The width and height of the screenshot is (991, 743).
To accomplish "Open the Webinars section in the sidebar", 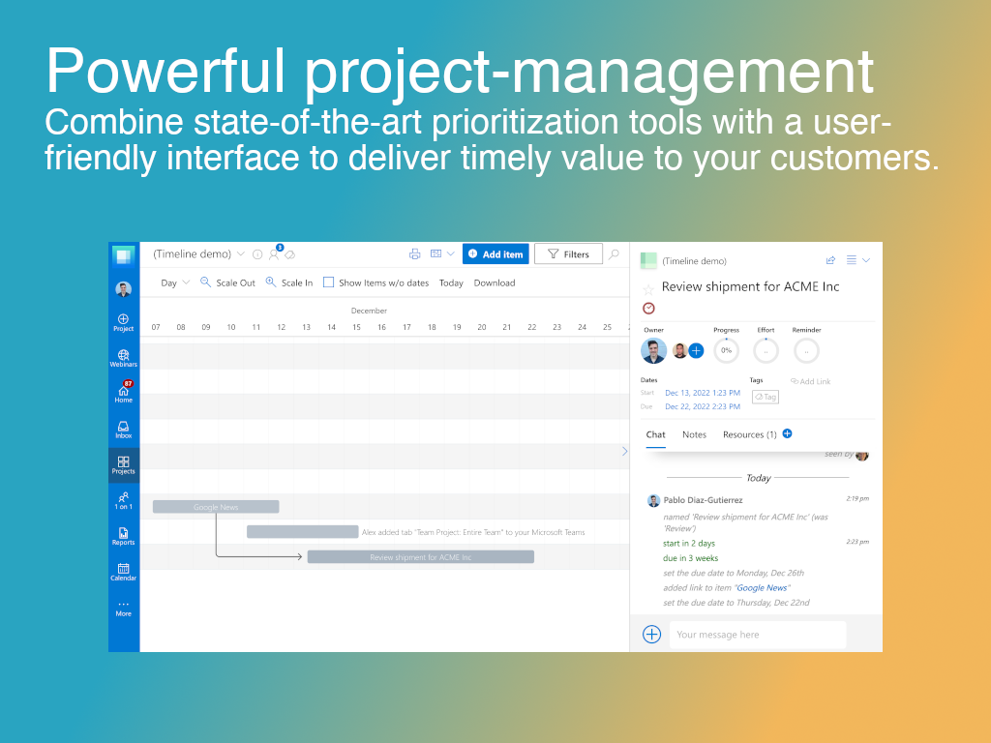I will [x=123, y=357].
